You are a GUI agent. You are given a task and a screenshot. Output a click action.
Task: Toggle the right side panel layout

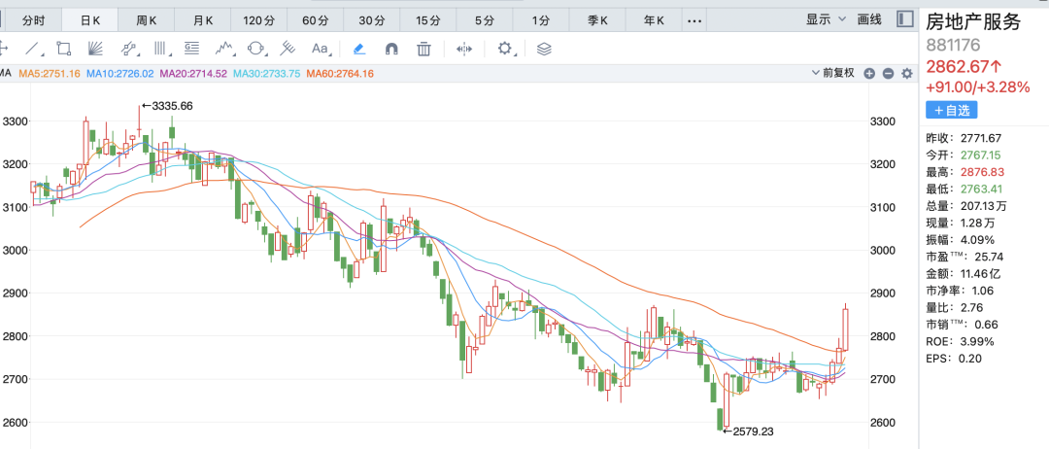[x=904, y=19]
